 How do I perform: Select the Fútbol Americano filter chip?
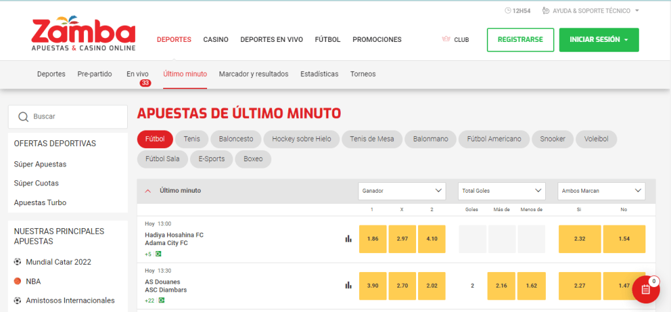coord(494,139)
